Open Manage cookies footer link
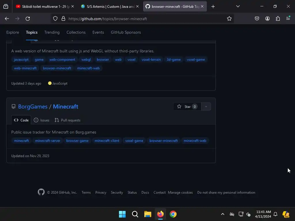This screenshot has height=221, width=295. [180, 193]
